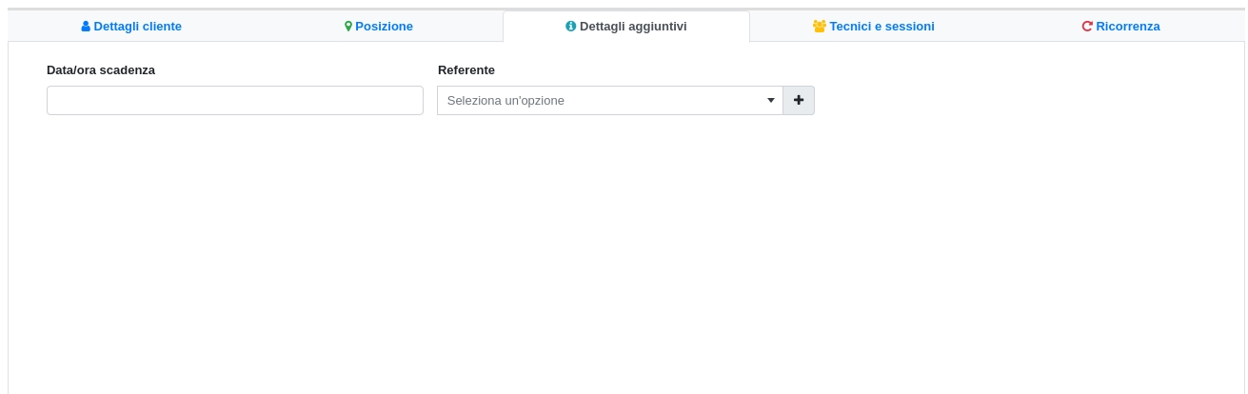1248x394 pixels.
Task: Show the Ricorrenza tab
Action: [x=1127, y=27]
